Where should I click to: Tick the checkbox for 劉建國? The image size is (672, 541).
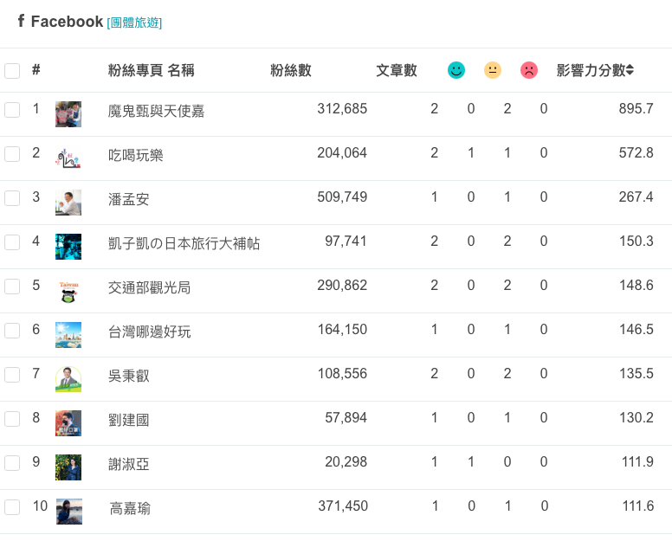[12, 418]
